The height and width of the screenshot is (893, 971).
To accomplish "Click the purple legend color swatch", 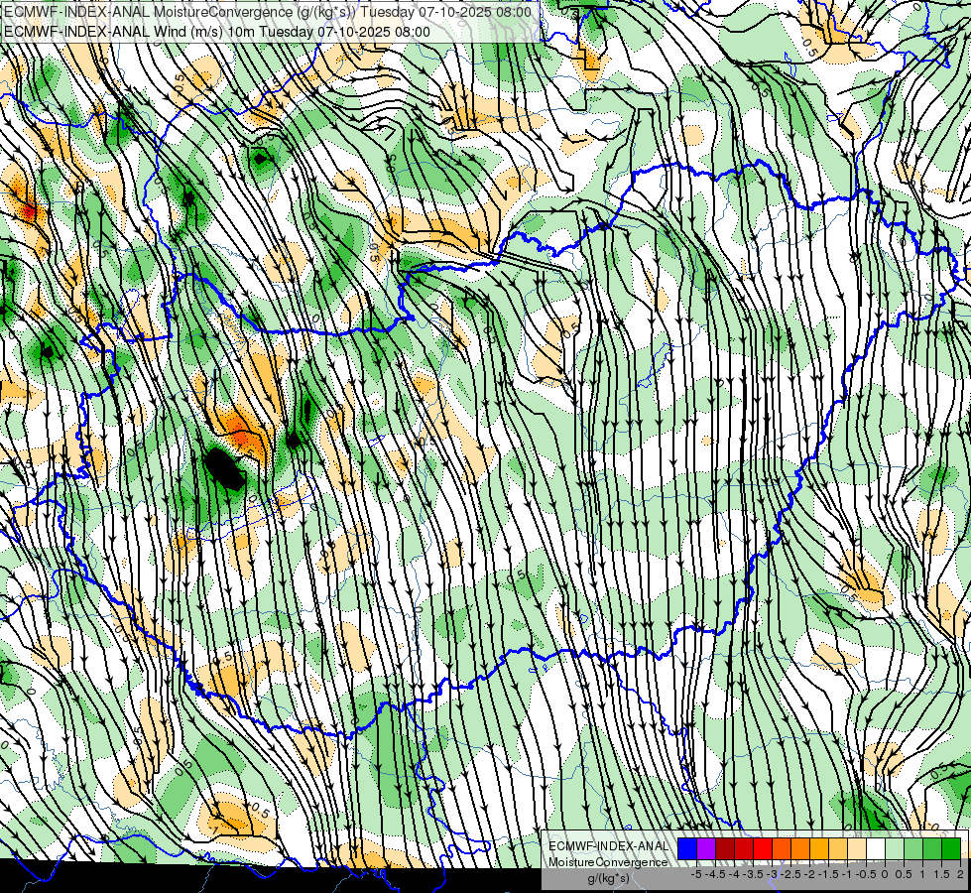I will pyautogui.click(x=706, y=849).
